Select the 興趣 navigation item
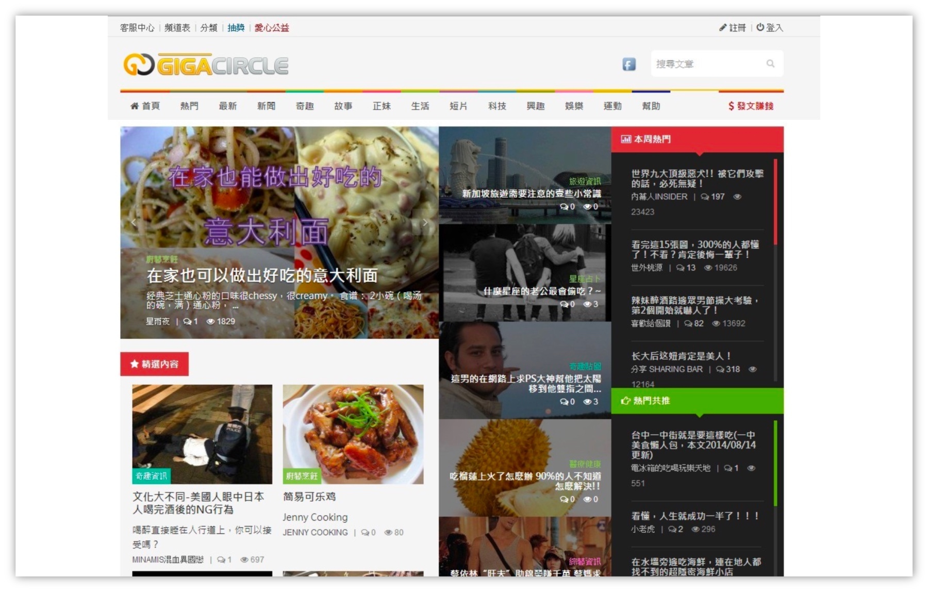The width and height of the screenshot is (928, 592). pyautogui.click(x=536, y=106)
